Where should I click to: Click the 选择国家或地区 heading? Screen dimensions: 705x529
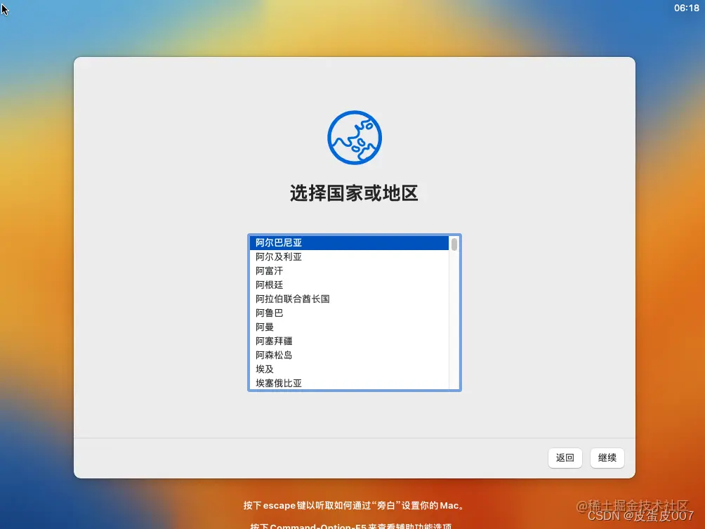coord(355,193)
